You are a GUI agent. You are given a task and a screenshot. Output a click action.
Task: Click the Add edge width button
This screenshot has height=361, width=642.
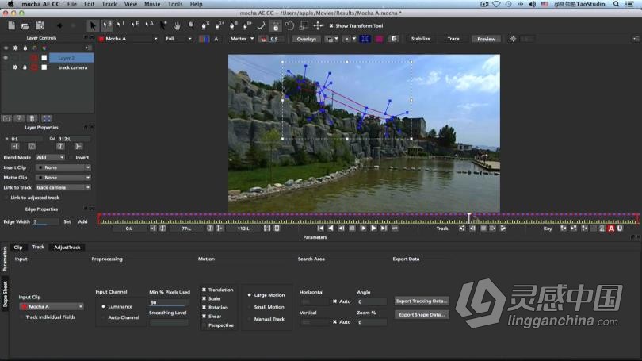82,221
